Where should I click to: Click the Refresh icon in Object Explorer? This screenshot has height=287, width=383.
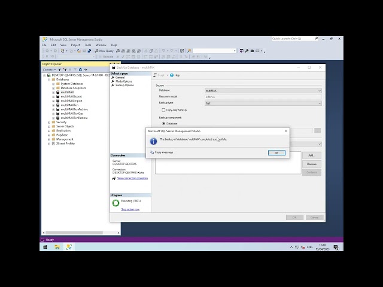tap(80, 69)
